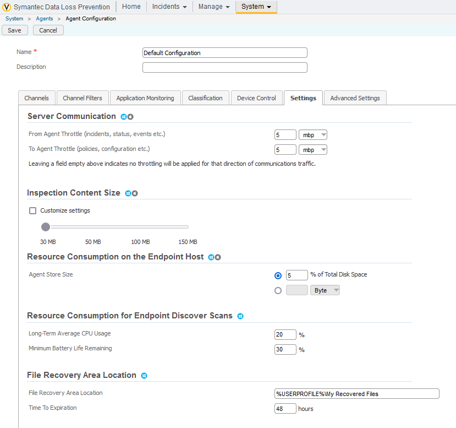The width and height of the screenshot is (456, 428).
Task: Open To Agent Throttle unit dropdown
Action: point(313,149)
